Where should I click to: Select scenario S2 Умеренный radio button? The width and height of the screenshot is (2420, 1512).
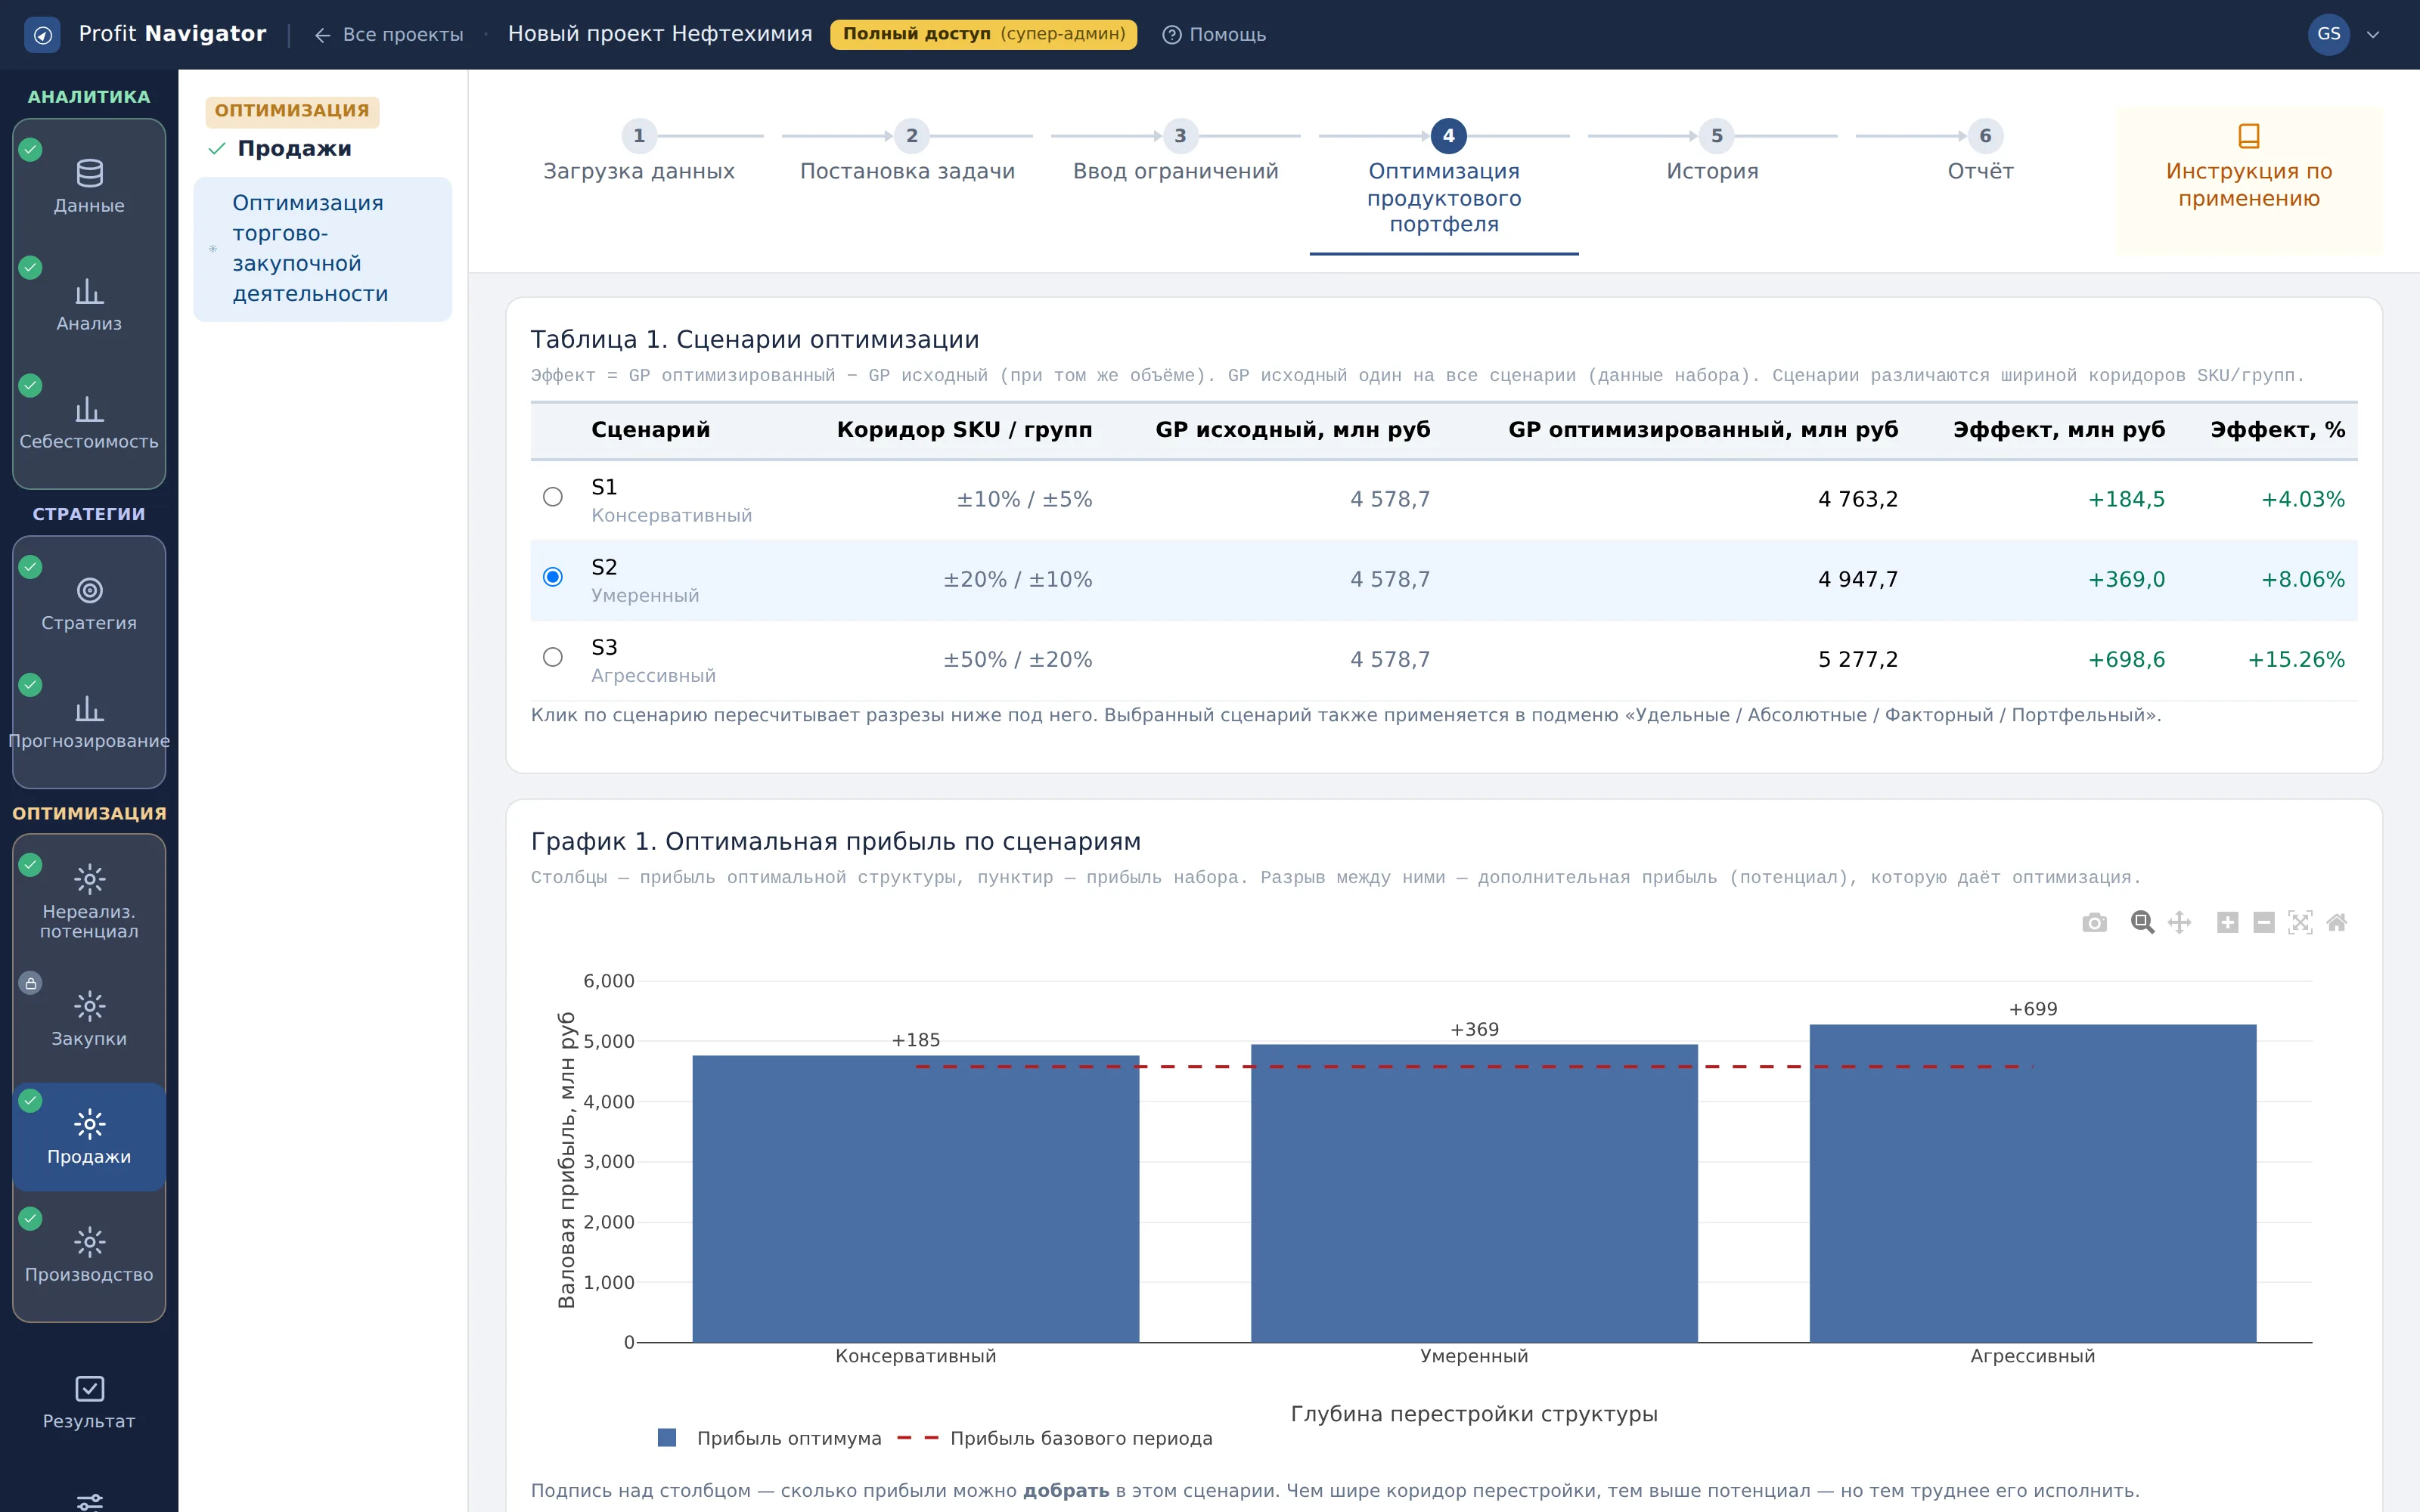click(553, 577)
